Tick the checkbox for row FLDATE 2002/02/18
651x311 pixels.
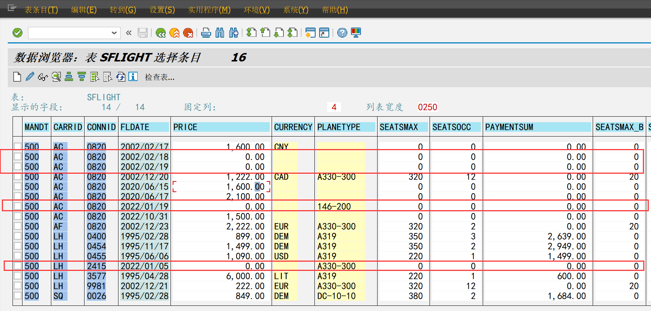pos(18,156)
